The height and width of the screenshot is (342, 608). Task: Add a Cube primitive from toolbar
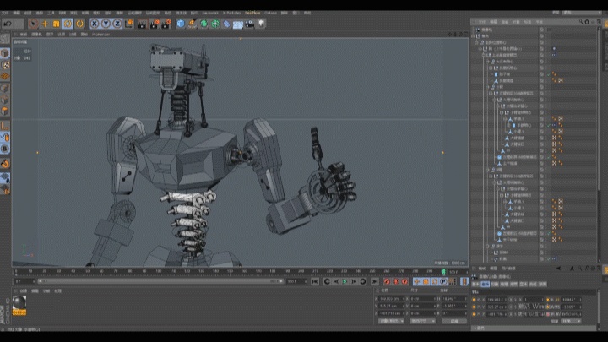coord(181,24)
